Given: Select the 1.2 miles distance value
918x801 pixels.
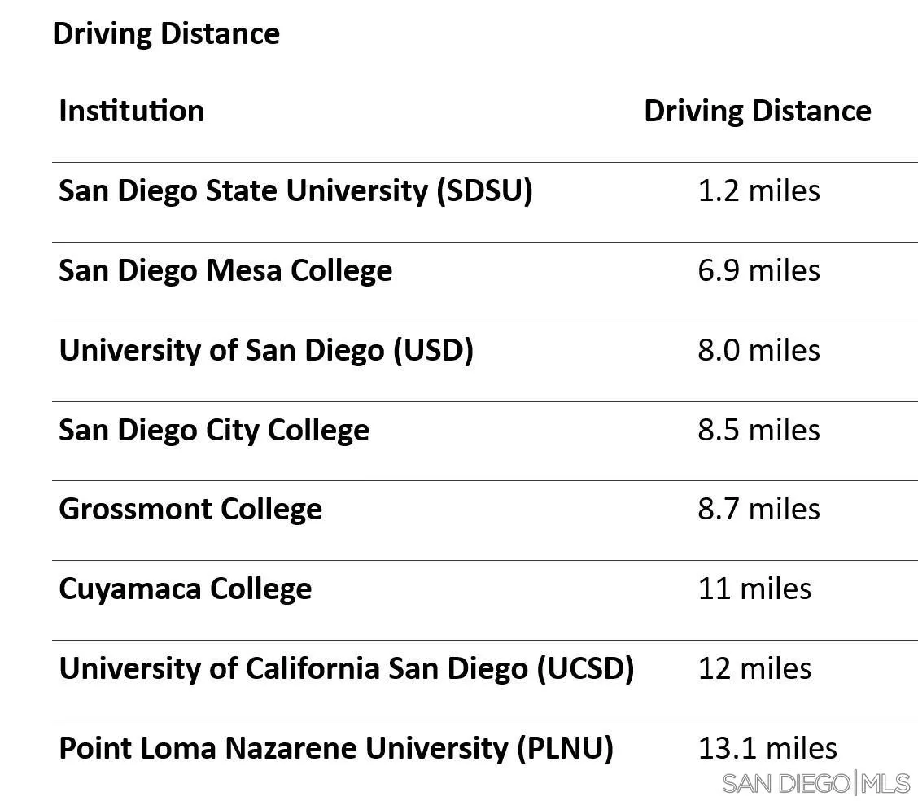Looking at the screenshot, I should [x=758, y=190].
